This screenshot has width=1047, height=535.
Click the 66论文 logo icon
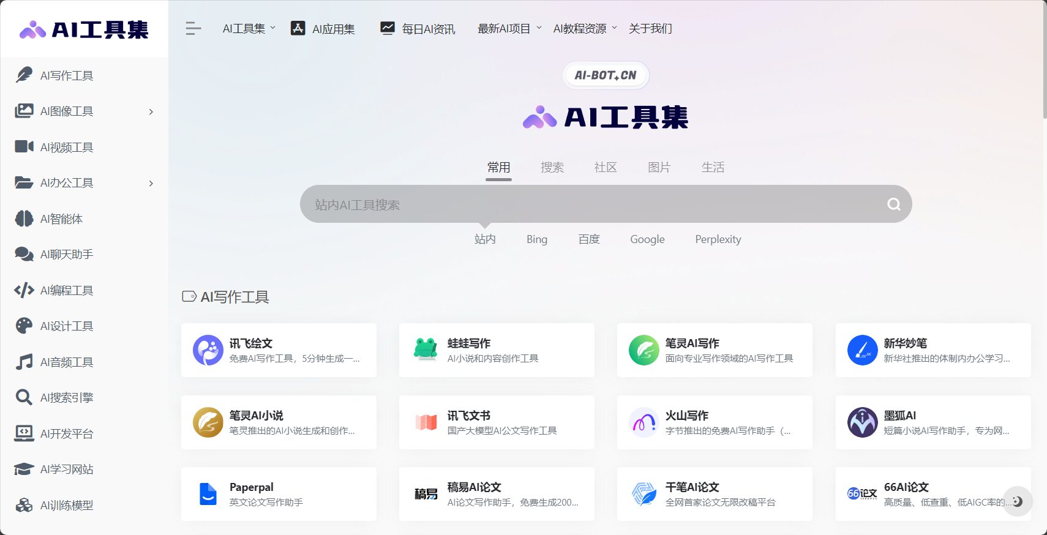[863, 493]
